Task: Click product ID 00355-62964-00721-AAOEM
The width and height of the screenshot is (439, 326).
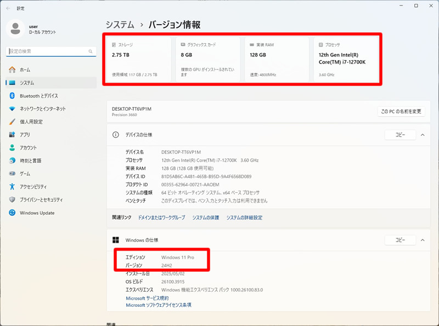Action: tap(190, 185)
